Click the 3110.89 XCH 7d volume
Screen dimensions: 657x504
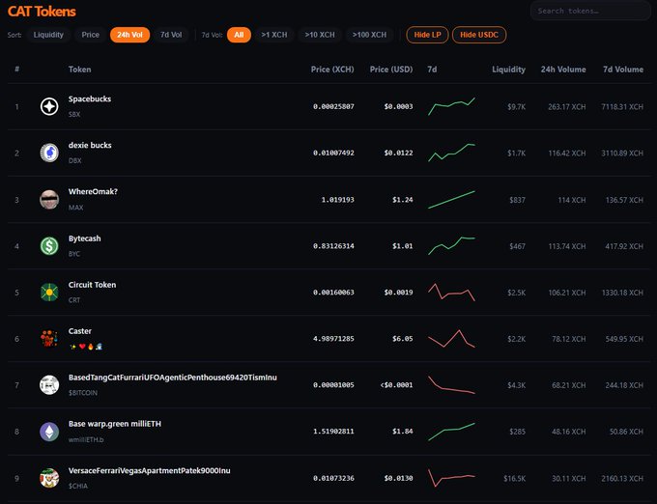[x=622, y=154]
